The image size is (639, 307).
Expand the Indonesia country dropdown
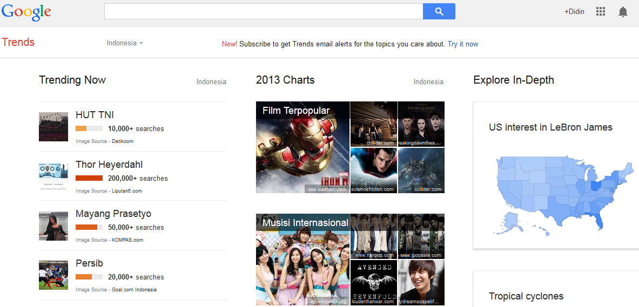coord(125,43)
